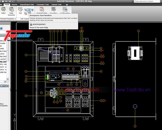Open the panel Configuration tool

click(65, 10)
